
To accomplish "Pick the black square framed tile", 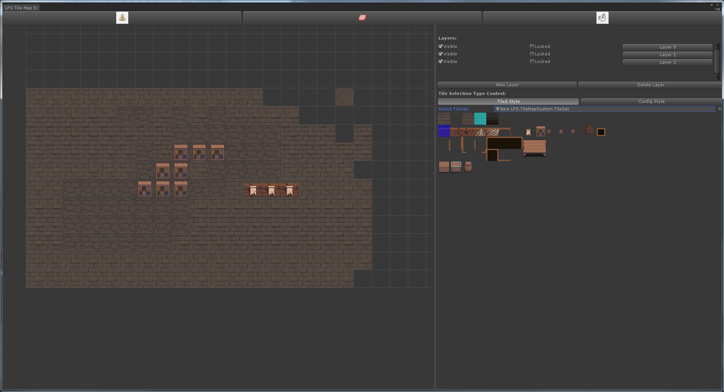I will (601, 132).
